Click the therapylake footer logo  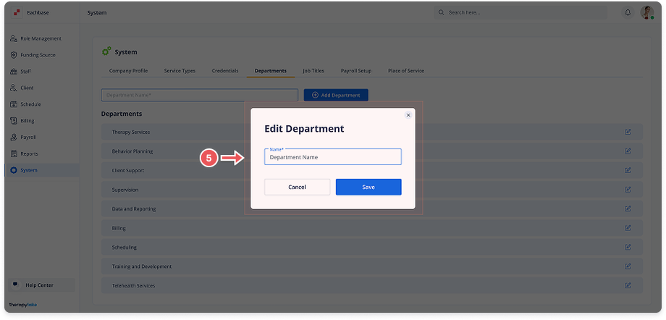coord(23,305)
